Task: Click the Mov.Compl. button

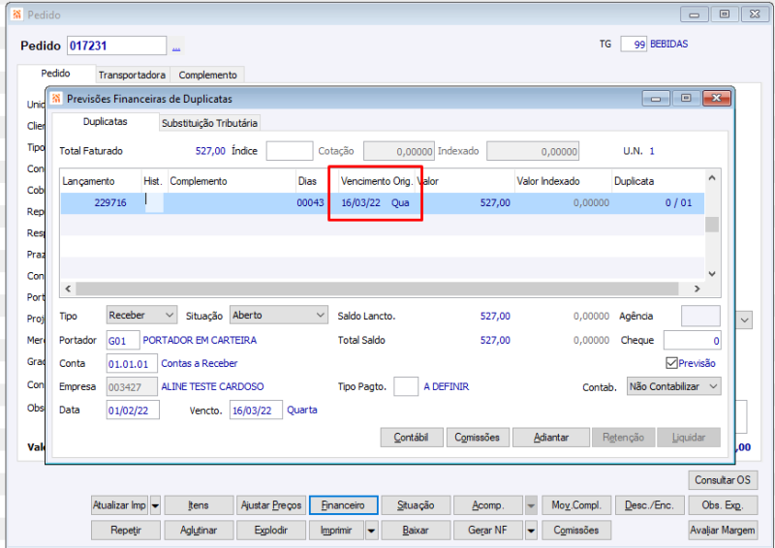Action: [x=576, y=505]
